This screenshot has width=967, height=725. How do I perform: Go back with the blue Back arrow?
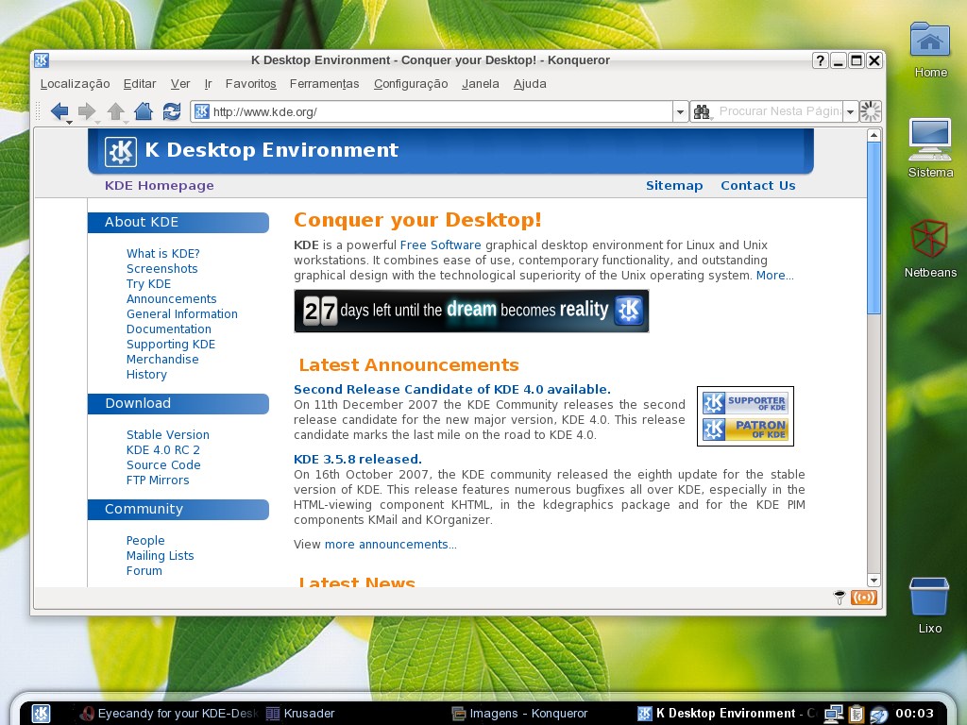(x=59, y=111)
